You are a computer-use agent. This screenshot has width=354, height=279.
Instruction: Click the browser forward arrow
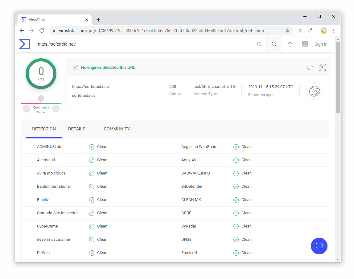coord(32,31)
